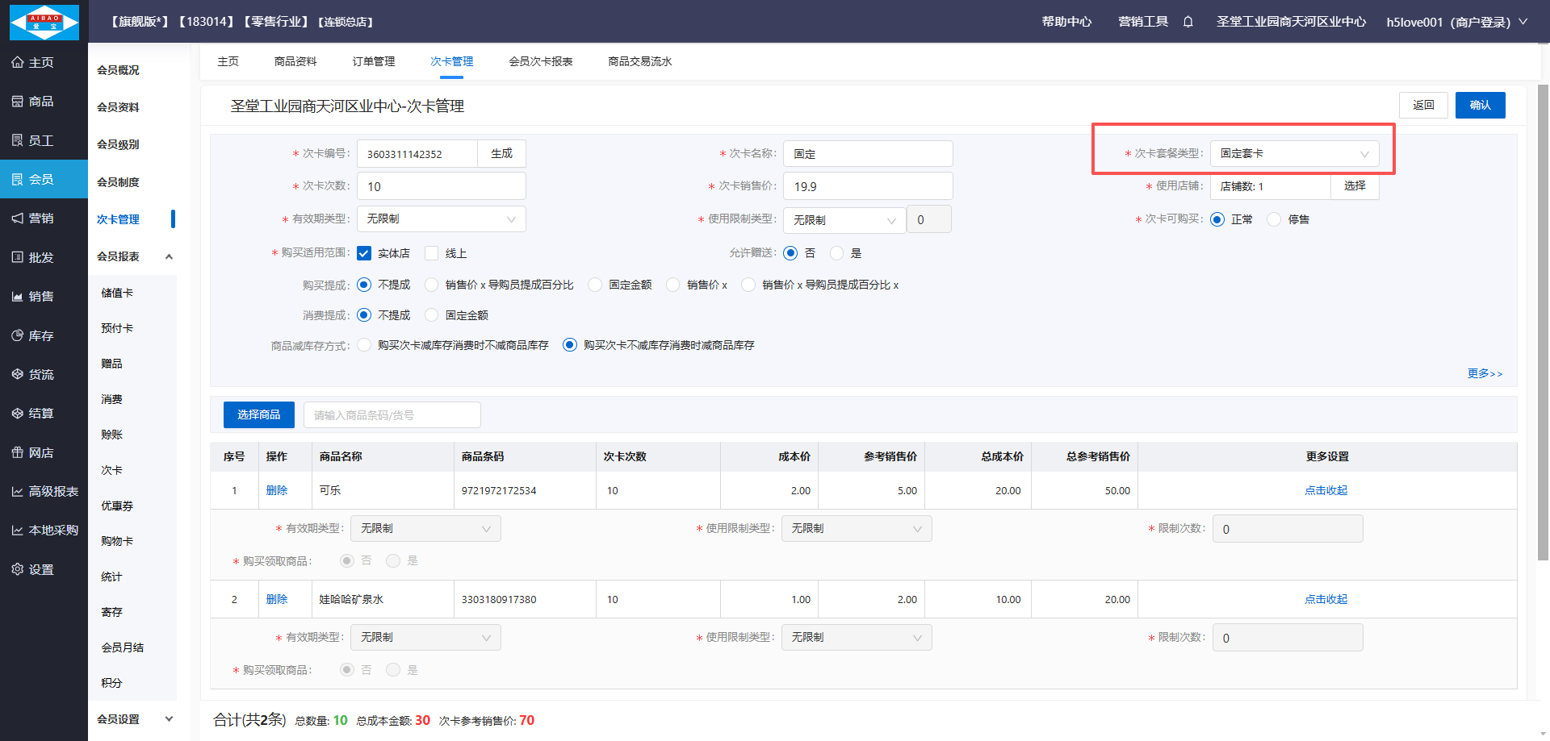The image size is (1550, 741).
Task: Click the 选择商品 button
Action: [258, 414]
